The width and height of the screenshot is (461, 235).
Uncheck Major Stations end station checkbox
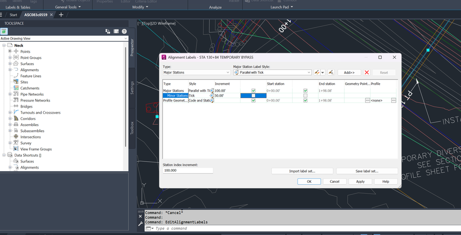click(x=305, y=91)
